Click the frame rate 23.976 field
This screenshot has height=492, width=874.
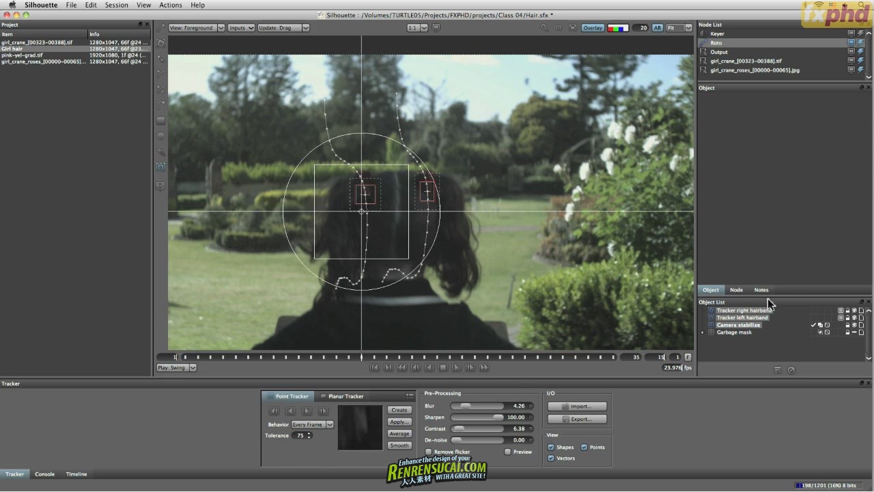673,368
